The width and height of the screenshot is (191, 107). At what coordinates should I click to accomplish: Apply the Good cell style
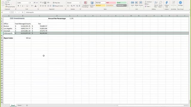point(121,3)
